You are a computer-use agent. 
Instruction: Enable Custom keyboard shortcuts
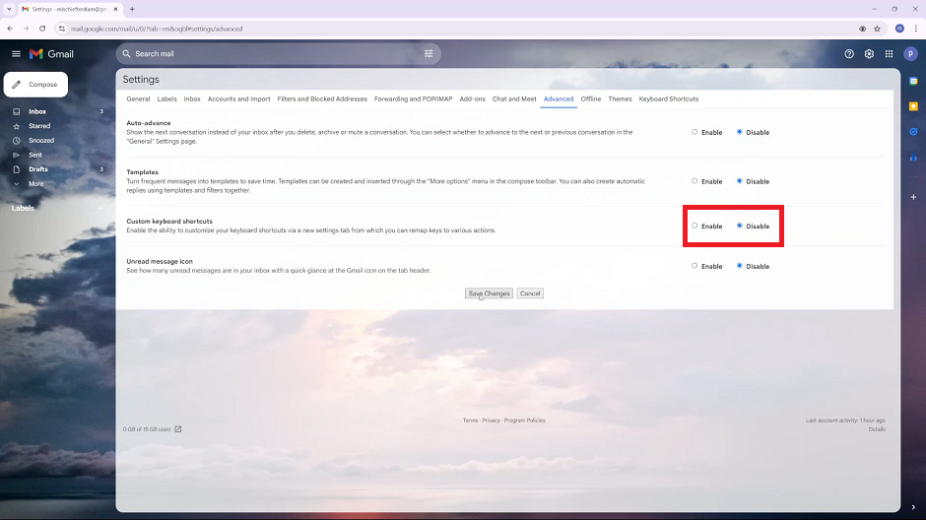click(x=694, y=227)
